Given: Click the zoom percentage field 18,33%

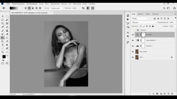Looking at the screenshot, I should (13, 94).
